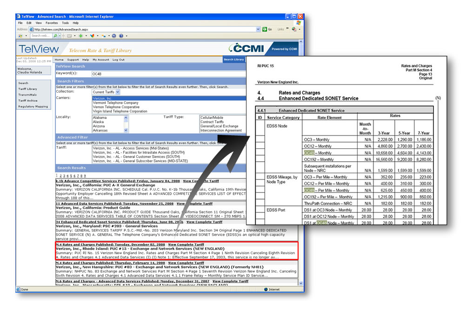Select Cellular/Mobile tariff type
Screen dimensions: 465x316
[x=212, y=118]
